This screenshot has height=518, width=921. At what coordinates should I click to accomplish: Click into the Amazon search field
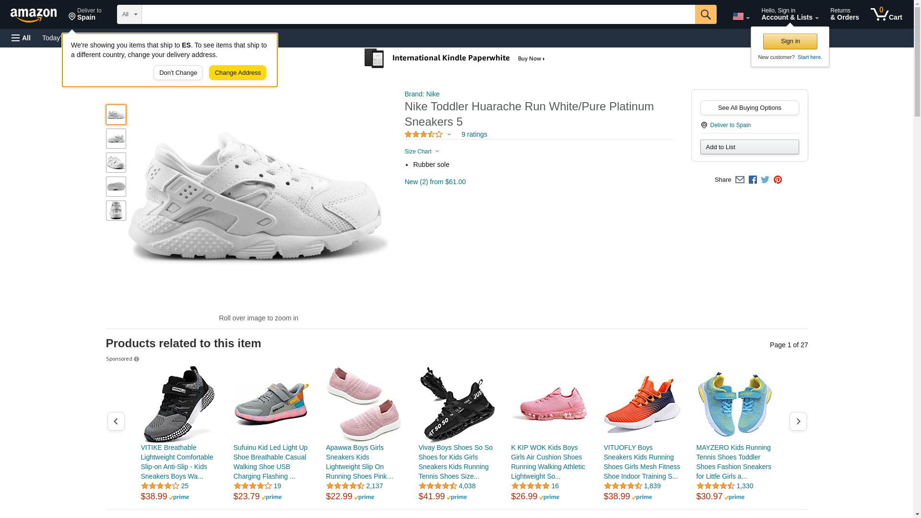click(x=418, y=14)
